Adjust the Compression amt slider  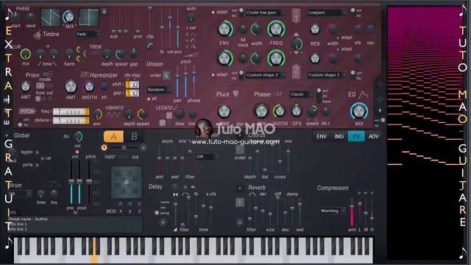352,211
